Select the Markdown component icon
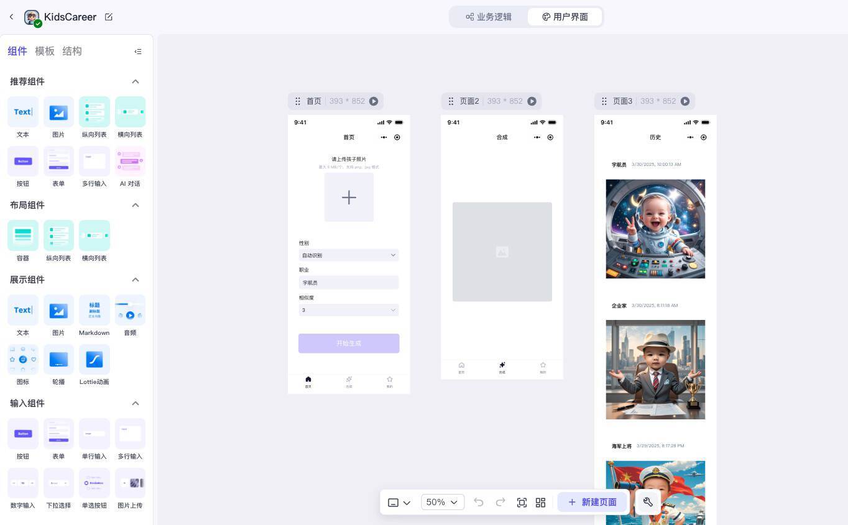The width and height of the screenshot is (848, 525). pyautogui.click(x=94, y=309)
